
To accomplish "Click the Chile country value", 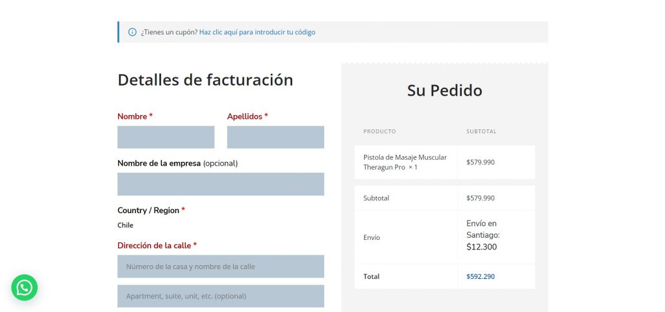I will [x=125, y=226].
